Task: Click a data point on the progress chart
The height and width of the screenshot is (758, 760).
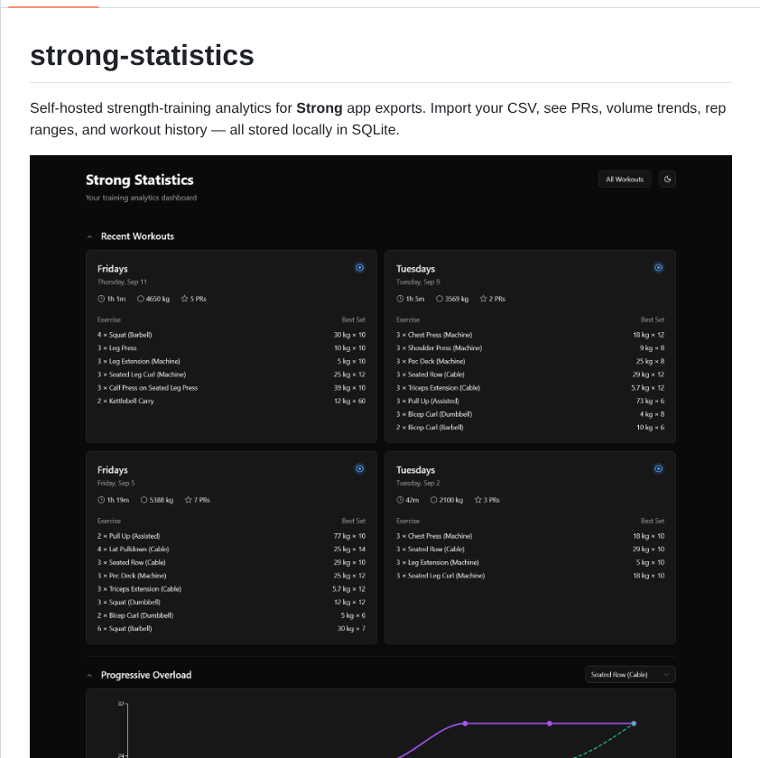Action: 466,724
